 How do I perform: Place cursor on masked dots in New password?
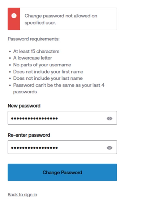[x=34, y=118]
